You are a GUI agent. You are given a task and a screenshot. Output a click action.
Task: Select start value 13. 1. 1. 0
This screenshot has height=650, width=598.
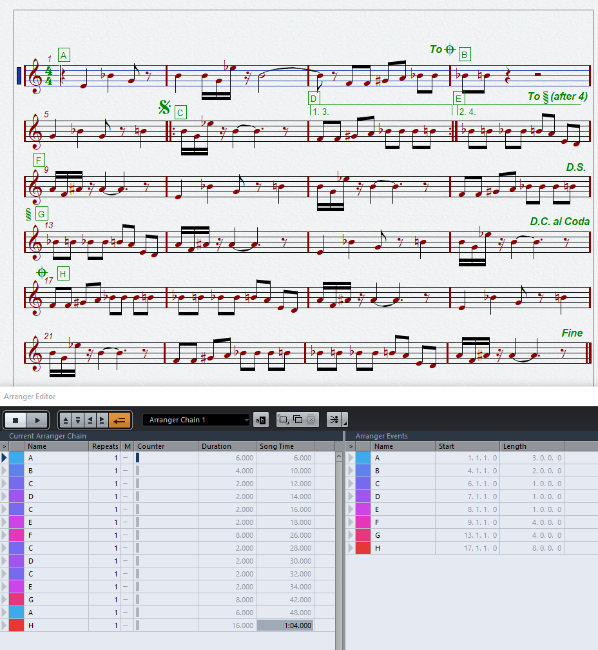tap(467, 535)
